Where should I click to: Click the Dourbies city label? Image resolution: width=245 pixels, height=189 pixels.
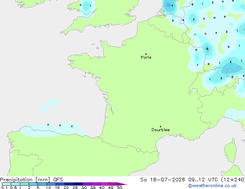point(160,130)
